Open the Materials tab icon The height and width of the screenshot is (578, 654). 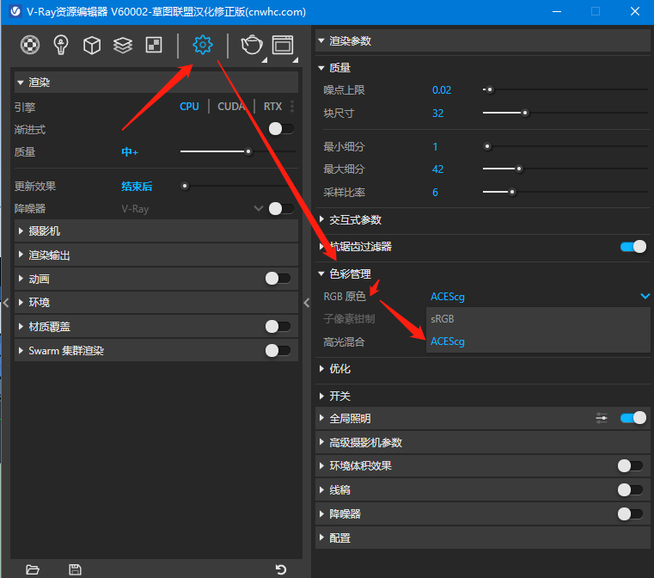pyautogui.click(x=30, y=45)
